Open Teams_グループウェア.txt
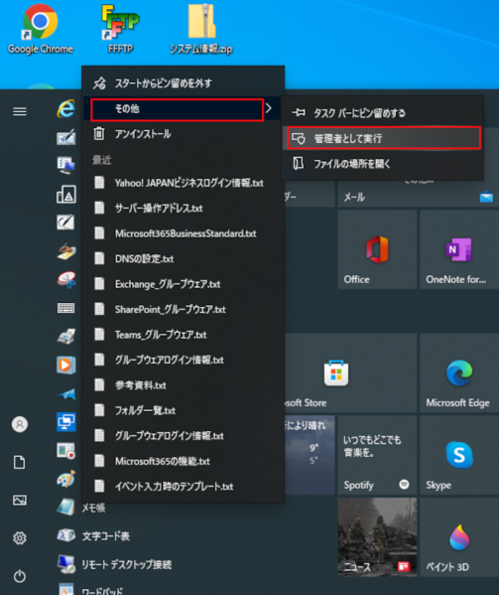Screen dimensions: 499x595 click(184, 335)
